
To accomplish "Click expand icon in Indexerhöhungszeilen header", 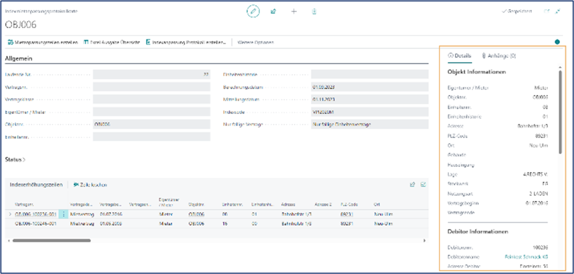I will coord(423,184).
